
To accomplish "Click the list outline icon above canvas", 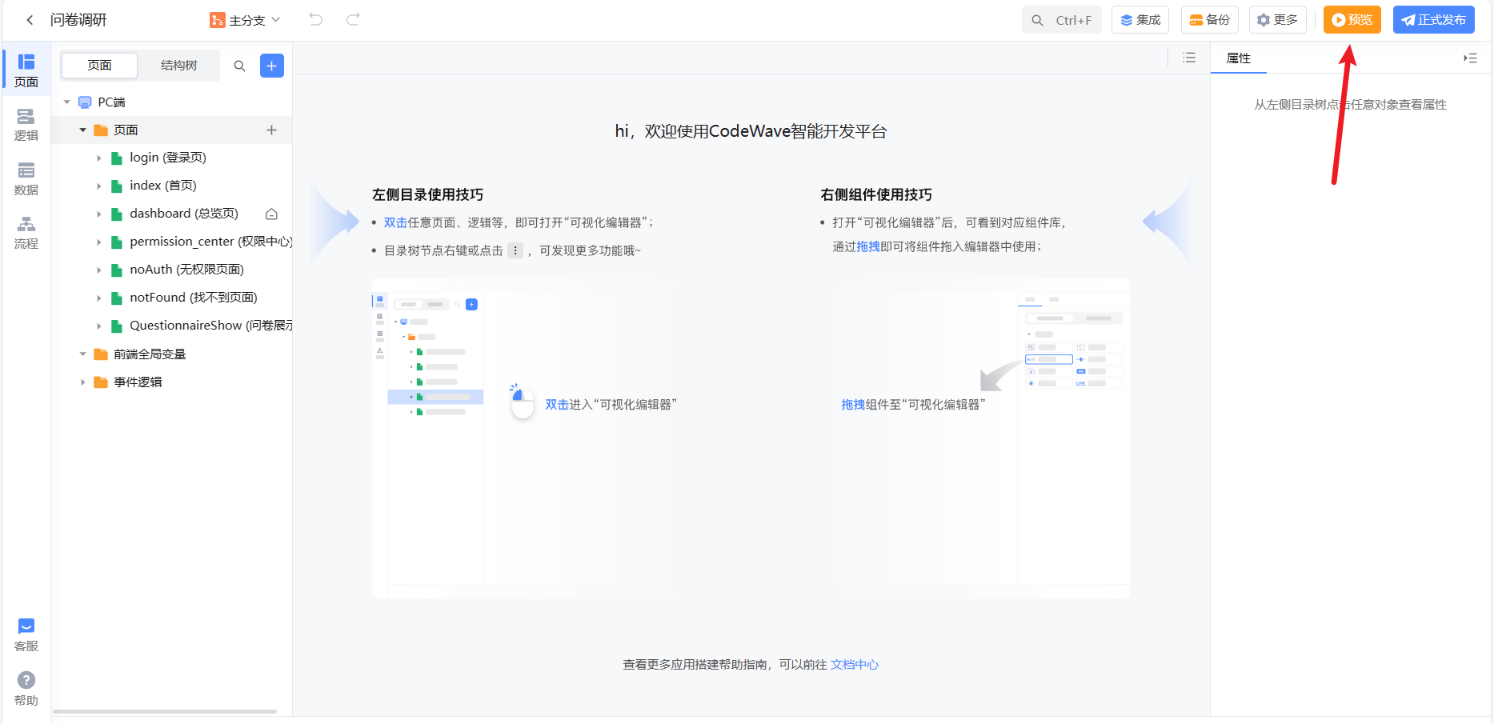I will pos(1189,58).
